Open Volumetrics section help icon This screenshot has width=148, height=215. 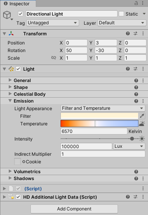(136, 172)
